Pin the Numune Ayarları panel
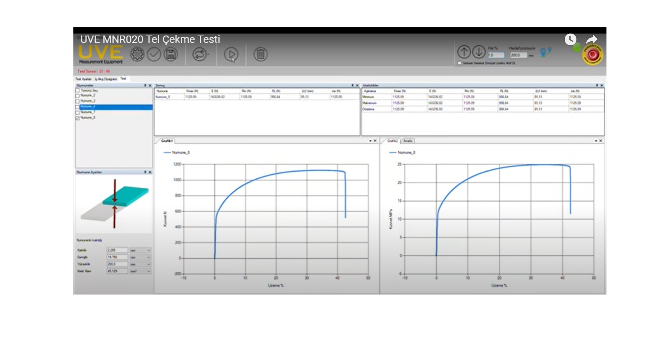 tap(145, 172)
